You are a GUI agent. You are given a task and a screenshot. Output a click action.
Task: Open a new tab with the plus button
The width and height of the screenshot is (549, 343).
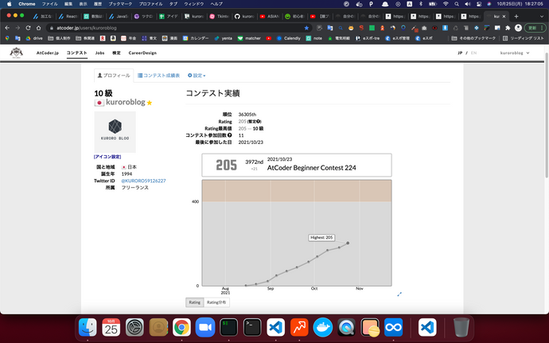pos(516,16)
